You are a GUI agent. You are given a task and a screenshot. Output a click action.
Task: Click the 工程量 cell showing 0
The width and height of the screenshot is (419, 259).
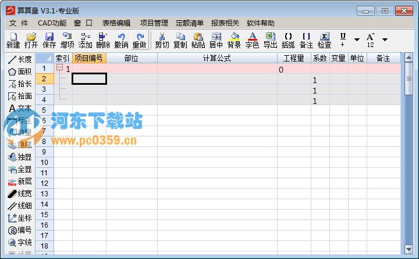pos(294,70)
